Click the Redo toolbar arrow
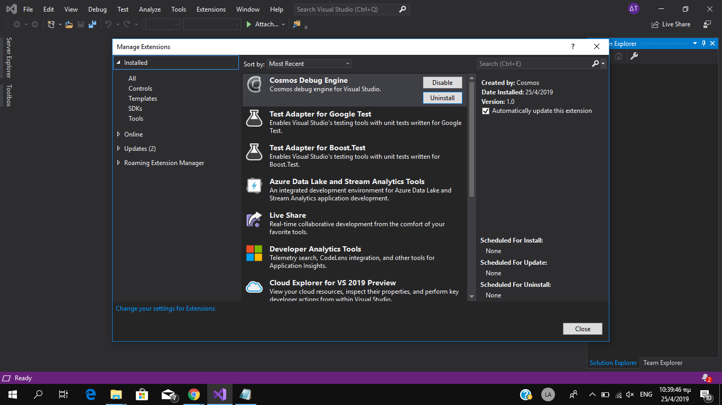 pos(127,24)
